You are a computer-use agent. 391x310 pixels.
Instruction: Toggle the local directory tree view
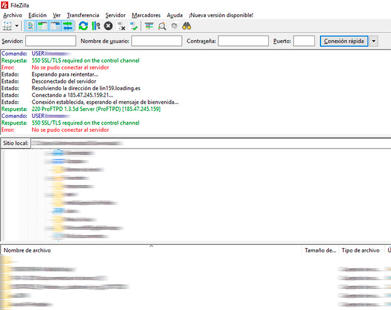coord(43,26)
